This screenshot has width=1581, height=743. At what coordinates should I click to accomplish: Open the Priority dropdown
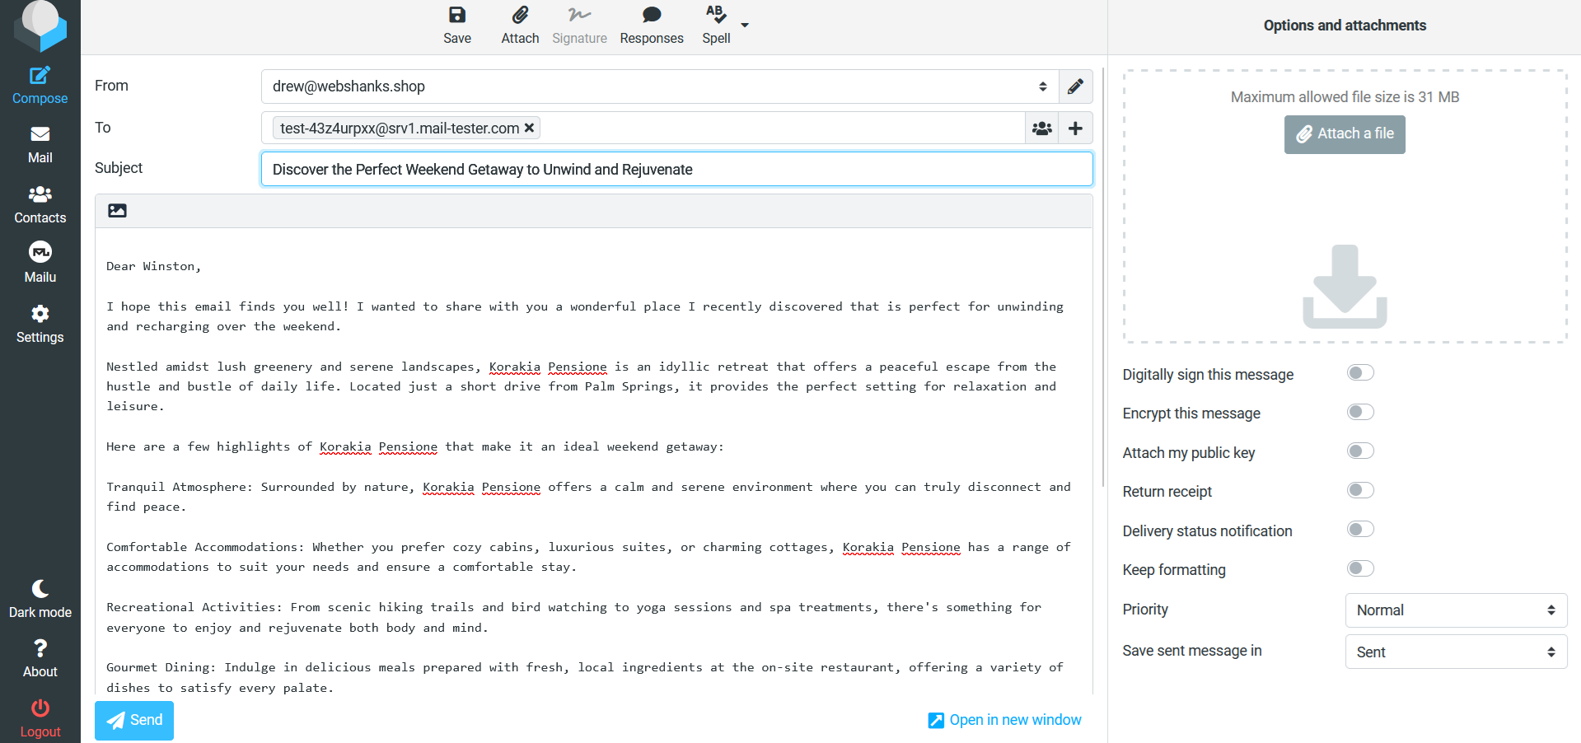(x=1456, y=610)
